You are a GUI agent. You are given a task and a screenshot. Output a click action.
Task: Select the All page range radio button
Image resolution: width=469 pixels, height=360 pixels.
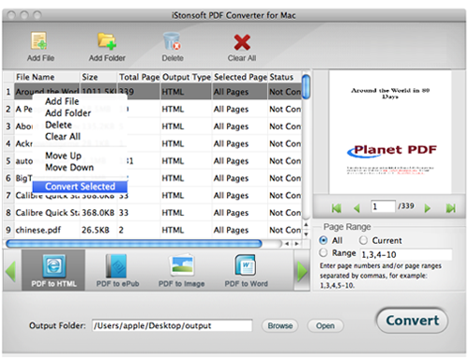pos(324,240)
